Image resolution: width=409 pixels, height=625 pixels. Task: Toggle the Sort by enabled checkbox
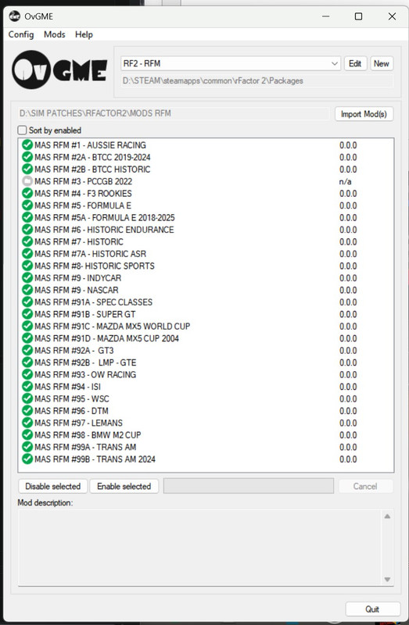coord(23,130)
